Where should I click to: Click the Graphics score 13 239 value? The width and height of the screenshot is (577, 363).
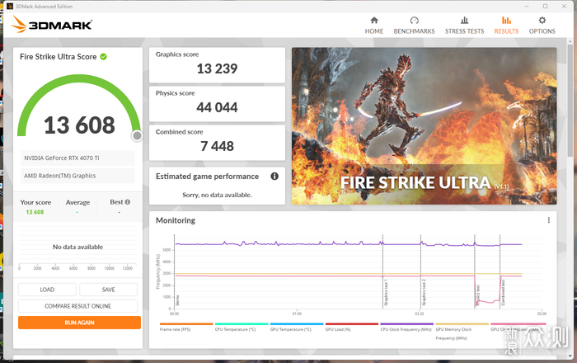[217, 68]
